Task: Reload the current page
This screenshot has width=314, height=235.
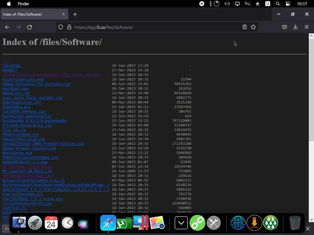Action: pos(29,27)
